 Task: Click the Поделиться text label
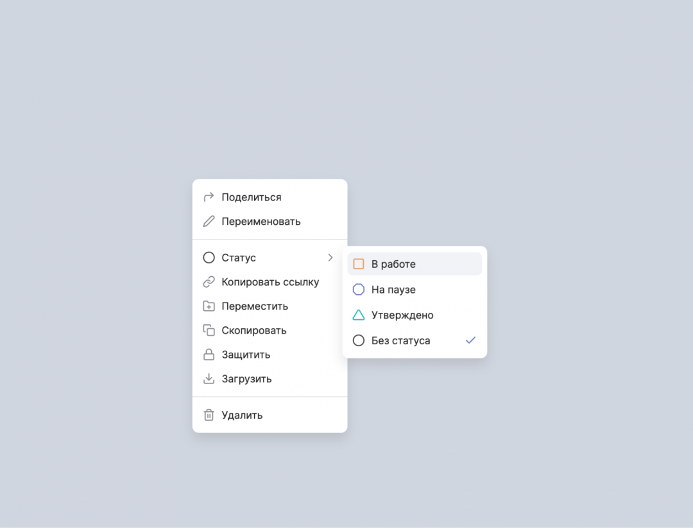251,197
